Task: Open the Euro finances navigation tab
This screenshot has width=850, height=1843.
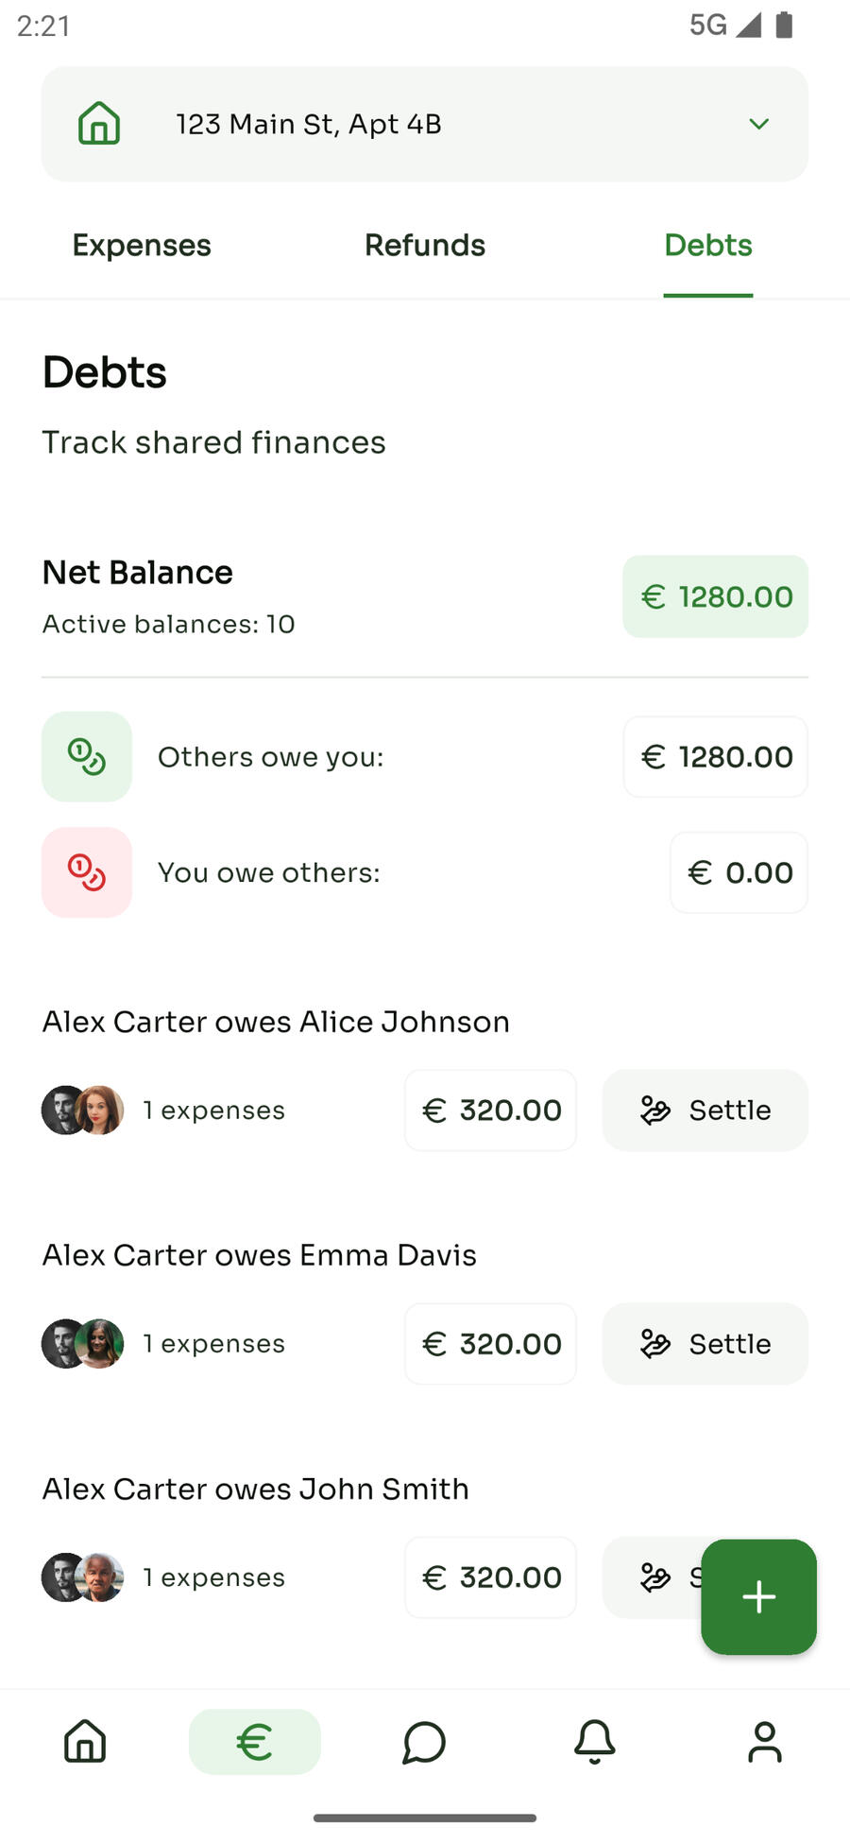Action: [x=255, y=1742]
